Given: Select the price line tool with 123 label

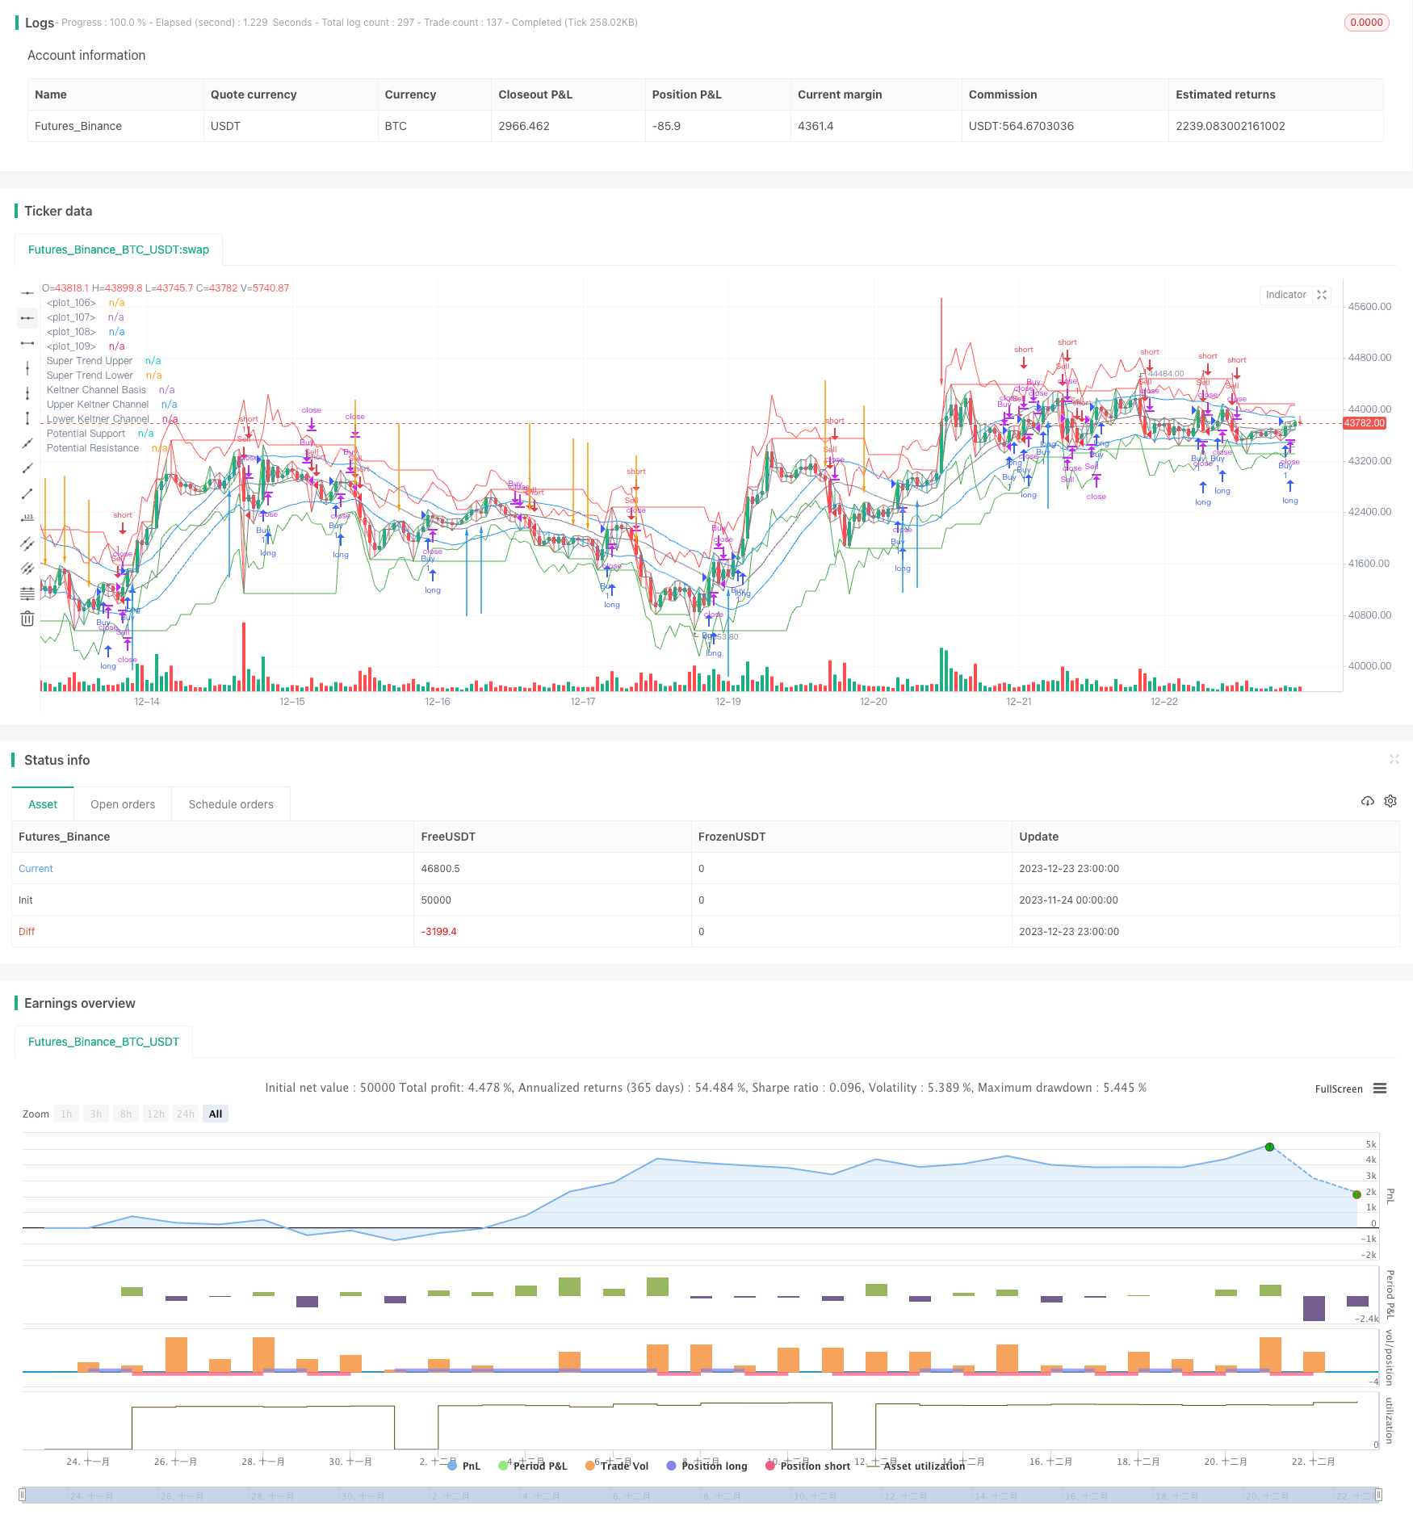Looking at the screenshot, I should click(27, 518).
